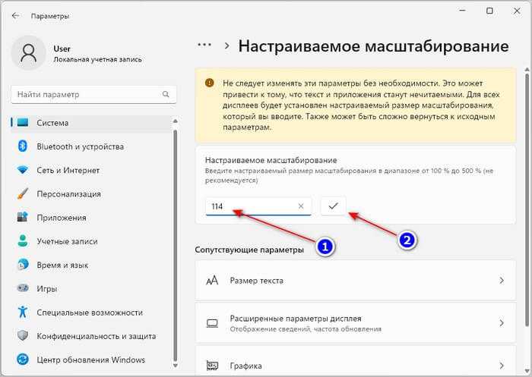The width and height of the screenshot is (532, 377).
Task: Click the warning info icon in banner
Action: [x=210, y=83]
